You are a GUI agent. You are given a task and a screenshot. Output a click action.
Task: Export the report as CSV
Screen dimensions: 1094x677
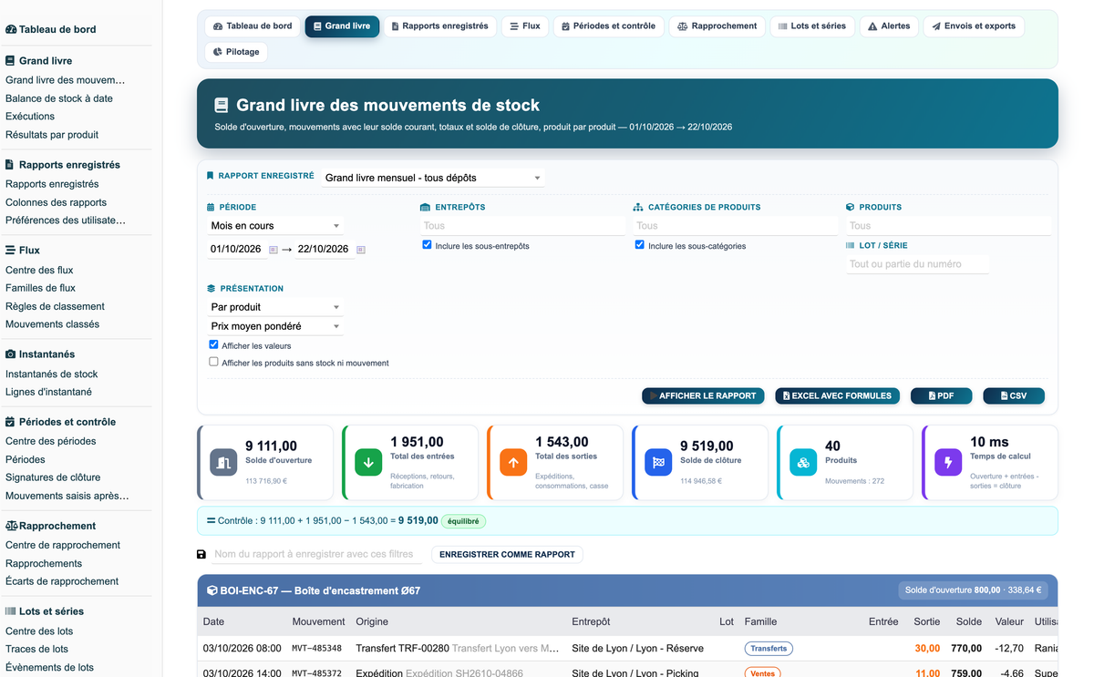[1014, 396]
